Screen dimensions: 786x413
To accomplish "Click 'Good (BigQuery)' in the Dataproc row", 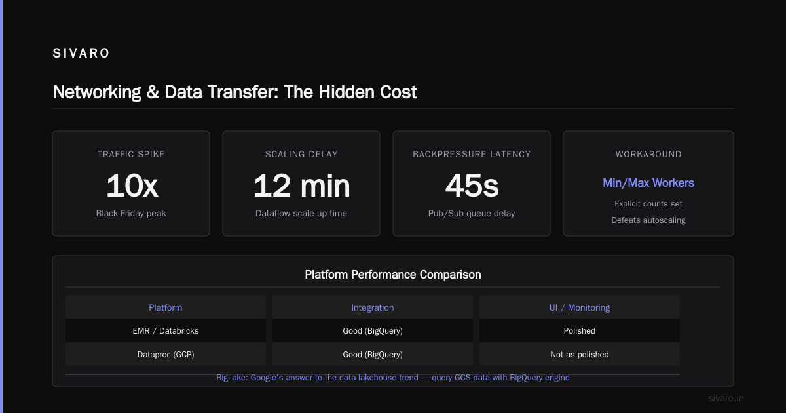I will [373, 355].
